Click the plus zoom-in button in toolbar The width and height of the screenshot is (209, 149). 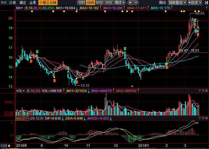point(130,3)
